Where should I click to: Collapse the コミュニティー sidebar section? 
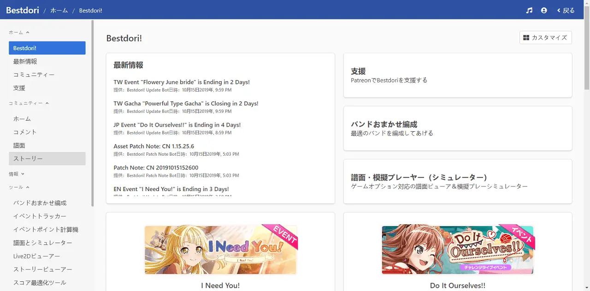pos(29,103)
